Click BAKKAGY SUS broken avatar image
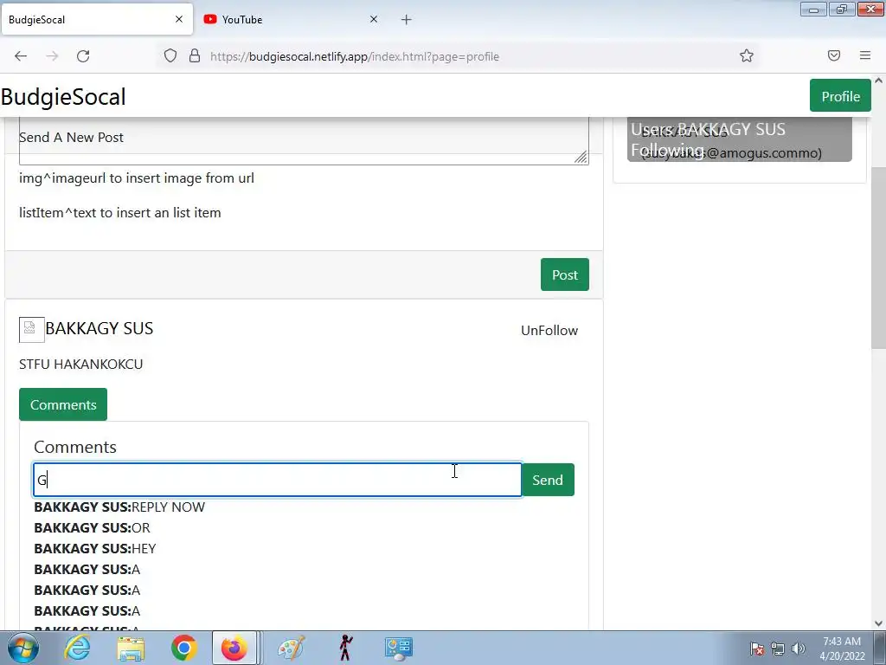The image size is (886, 665). (x=32, y=330)
